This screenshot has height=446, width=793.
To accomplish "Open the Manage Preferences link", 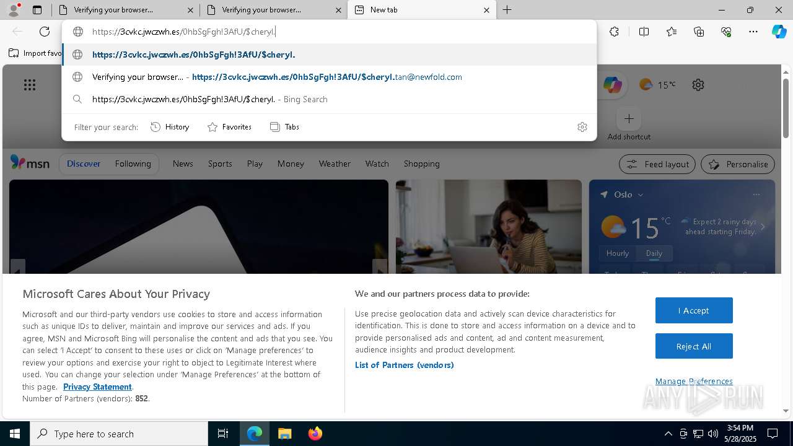I will [x=694, y=381].
